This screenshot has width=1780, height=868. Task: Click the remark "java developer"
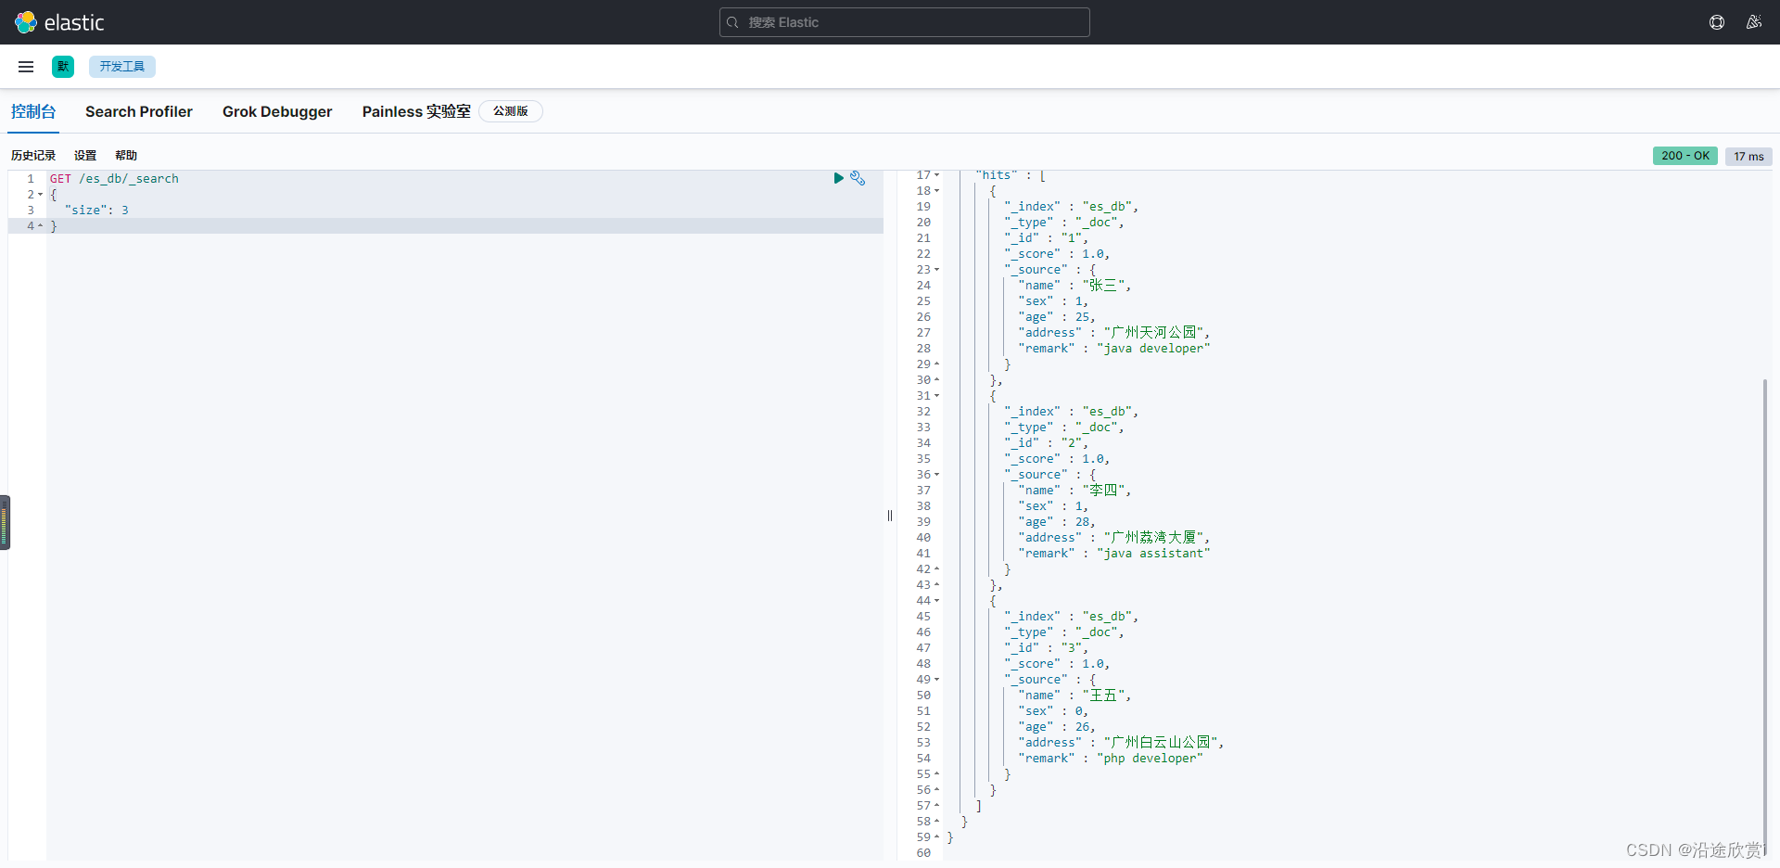(x=1153, y=349)
